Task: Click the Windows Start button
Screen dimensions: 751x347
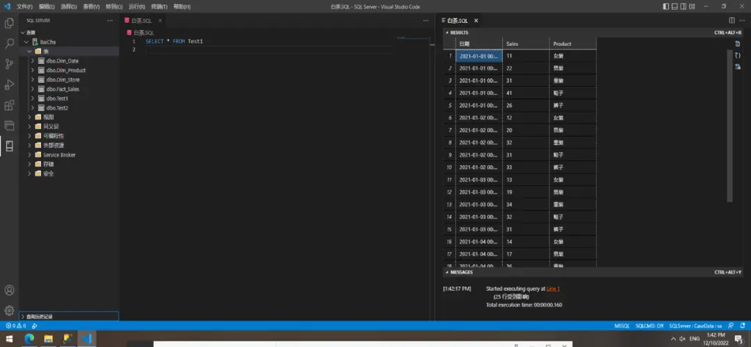Action: (9, 339)
